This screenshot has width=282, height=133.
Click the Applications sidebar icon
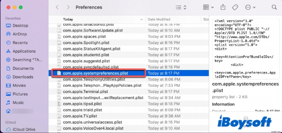coord(8,51)
